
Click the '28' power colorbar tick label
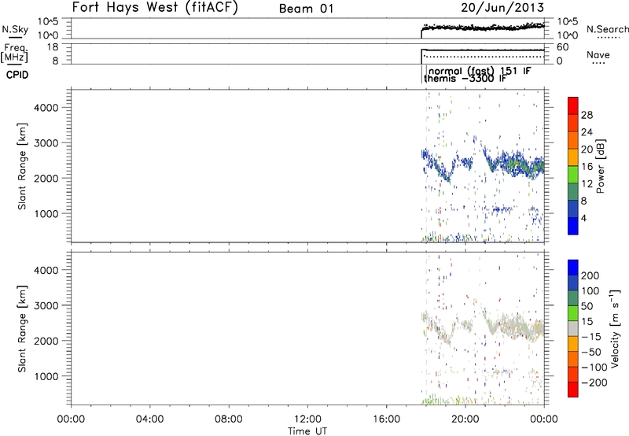coord(587,115)
